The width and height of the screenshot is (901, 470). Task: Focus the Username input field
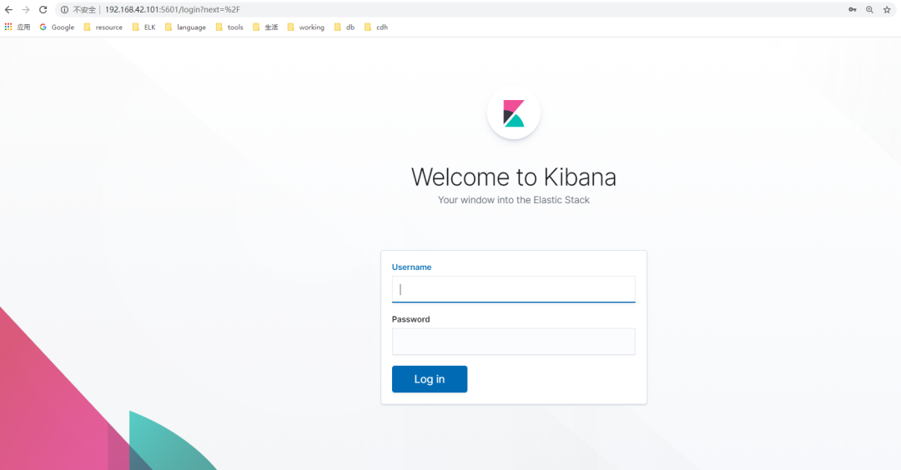(x=514, y=289)
